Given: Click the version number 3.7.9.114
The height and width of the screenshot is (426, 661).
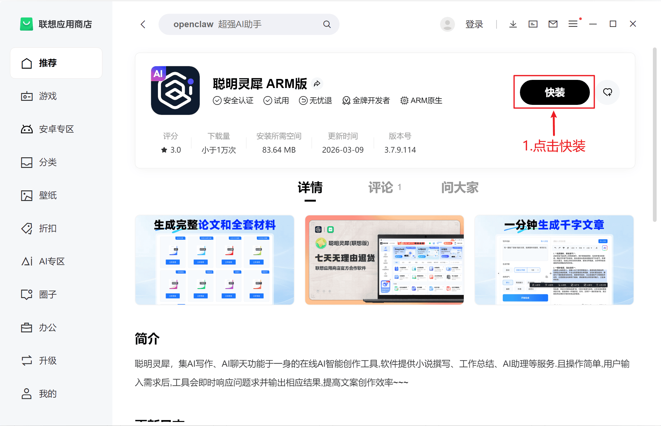Looking at the screenshot, I should click(x=400, y=150).
